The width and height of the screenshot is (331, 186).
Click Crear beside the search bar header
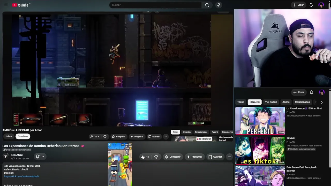pos(298,5)
